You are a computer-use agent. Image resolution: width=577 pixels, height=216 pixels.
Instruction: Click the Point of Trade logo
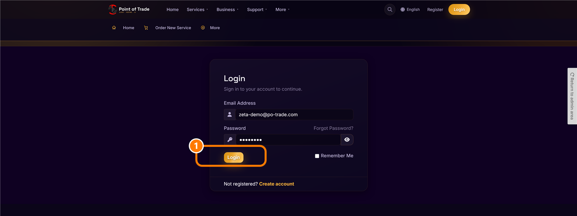pyautogui.click(x=129, y=9)
